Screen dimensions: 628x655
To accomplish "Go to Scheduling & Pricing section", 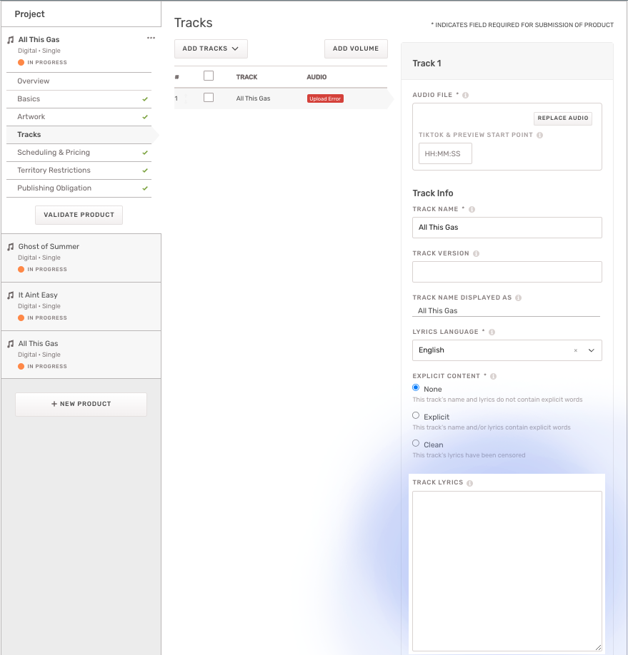I will tap(54, 152).
